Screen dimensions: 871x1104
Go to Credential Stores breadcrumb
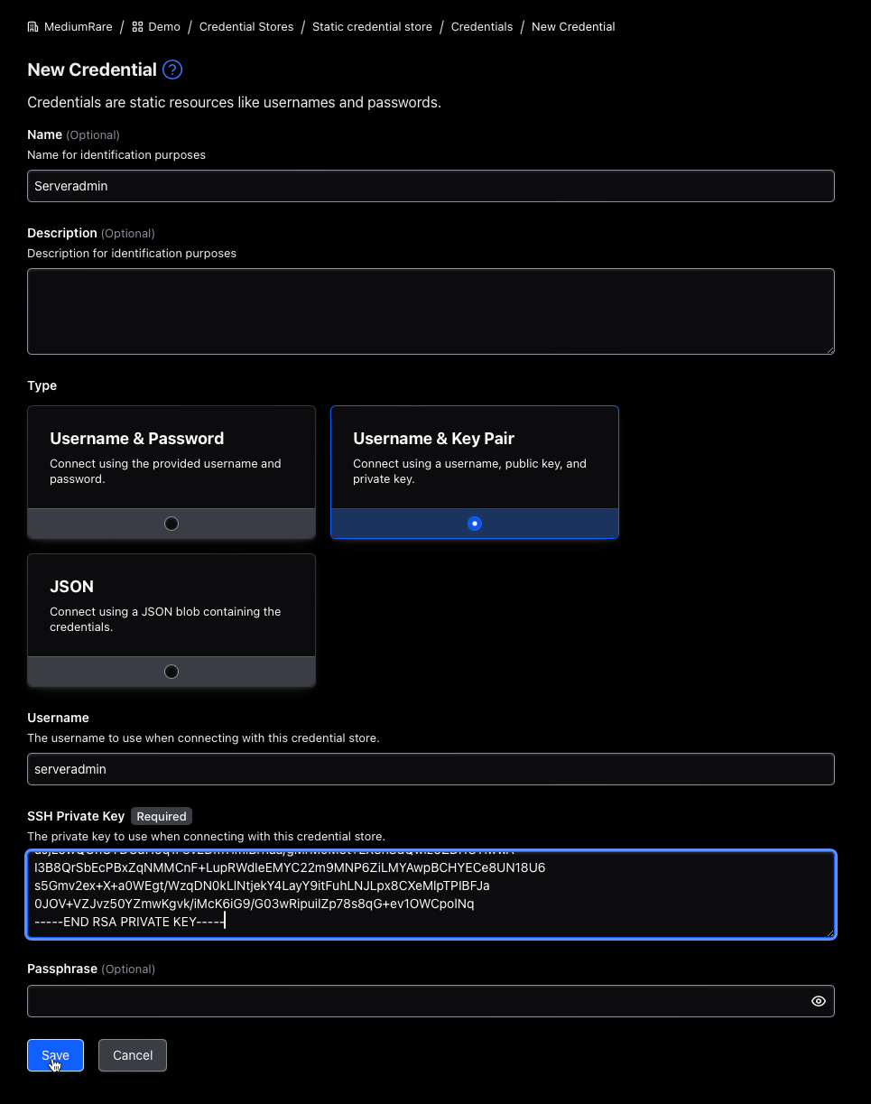(246, 27)
